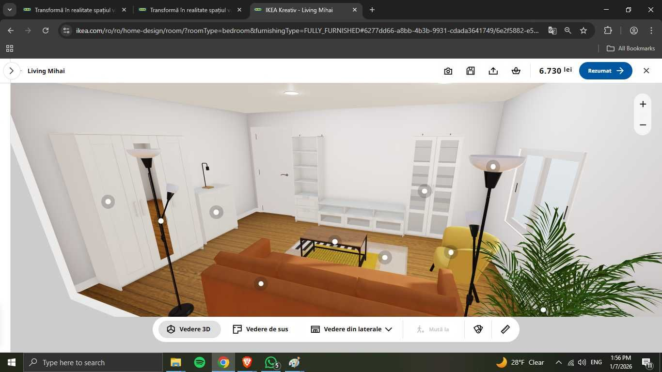Open the tab search dropdown in Chrome
The width and height of the screenshot is (662, 372).
9,10
